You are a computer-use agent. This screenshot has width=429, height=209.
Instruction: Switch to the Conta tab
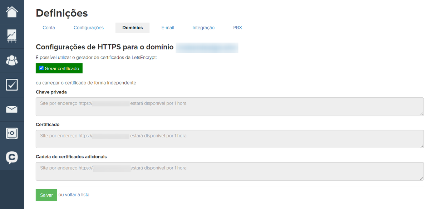coord(49,28)
